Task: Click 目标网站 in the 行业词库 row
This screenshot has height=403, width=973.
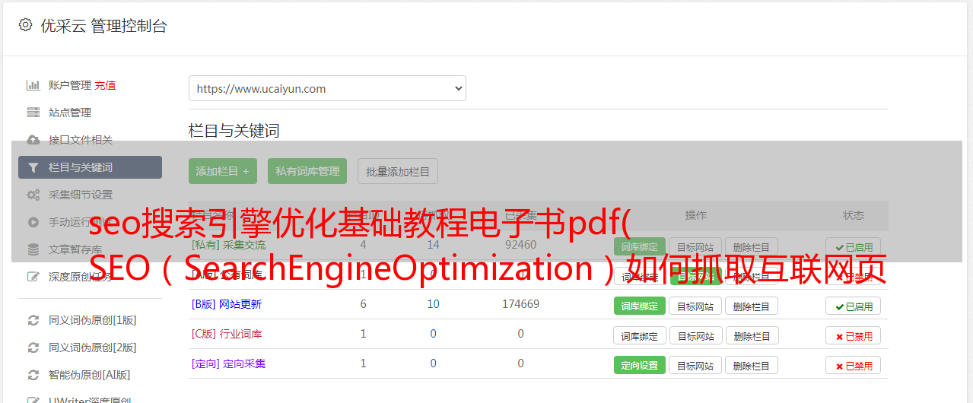Action: coord(695,335)
